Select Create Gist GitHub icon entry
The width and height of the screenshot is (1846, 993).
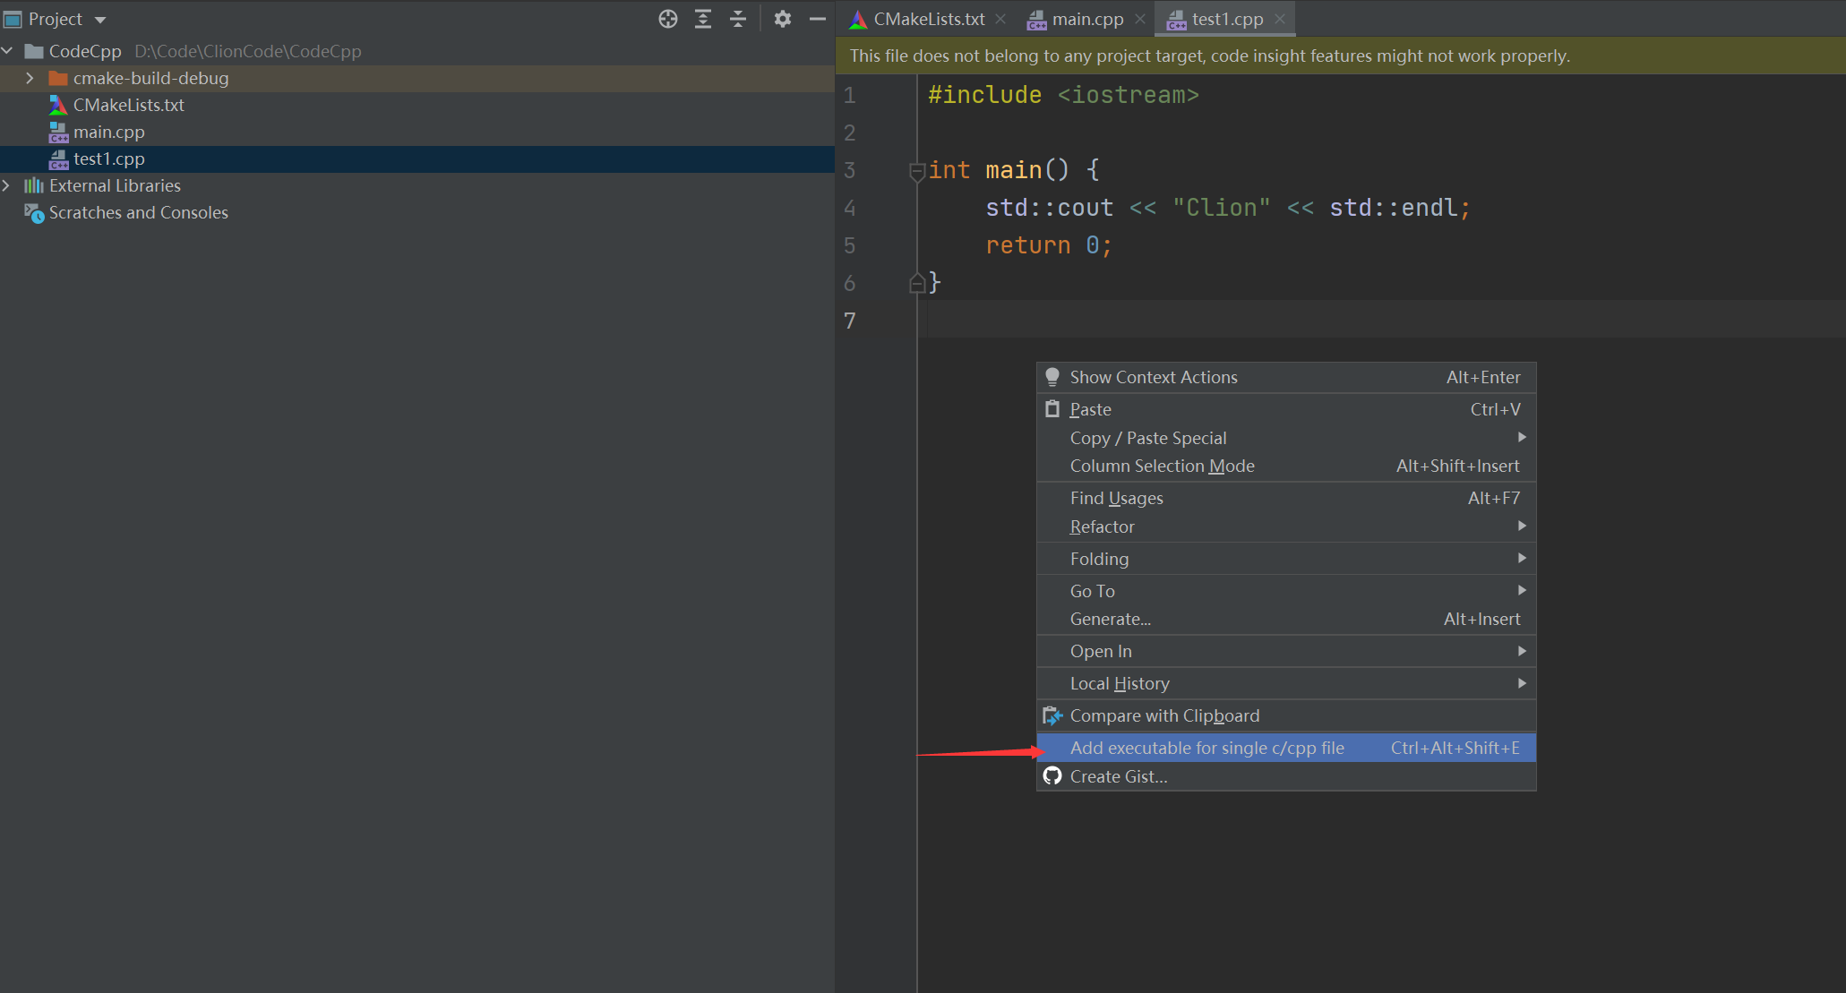click(1118, 776)
